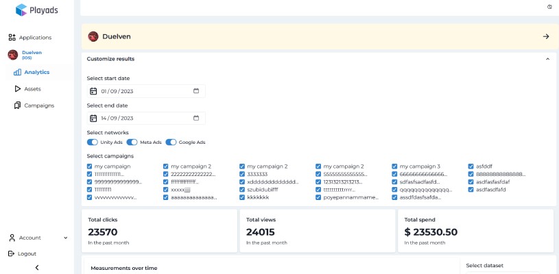Uncheck the '3333333' campaign
559x274 pixels.
pos(242,174)
